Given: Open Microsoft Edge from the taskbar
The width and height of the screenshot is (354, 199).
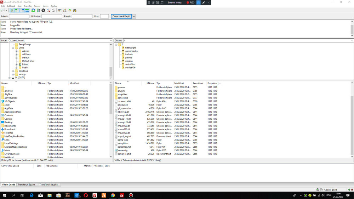Looking at the screenshot, I should [x=32, y=195].
